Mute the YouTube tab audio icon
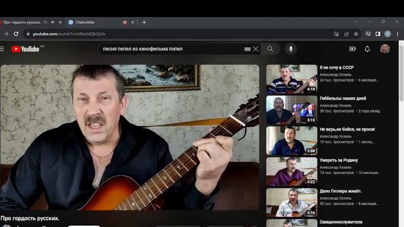The height and width of the screenshot is (227, 404). 53,23
